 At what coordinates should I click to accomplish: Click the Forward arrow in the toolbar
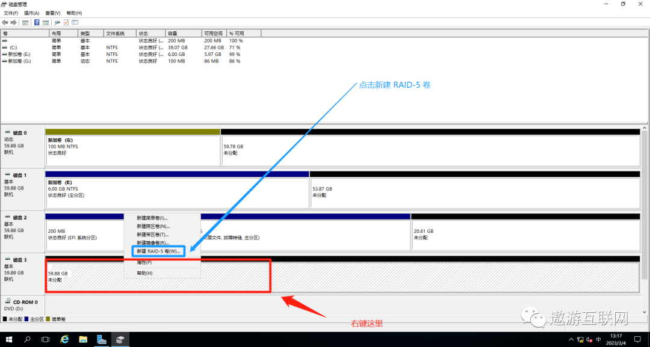(x=13, y=22)
